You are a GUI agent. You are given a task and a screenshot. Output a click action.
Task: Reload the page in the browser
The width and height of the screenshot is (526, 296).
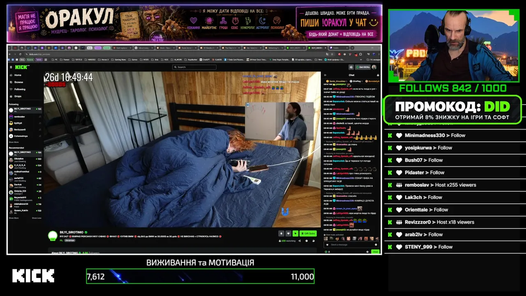[21, 54]
